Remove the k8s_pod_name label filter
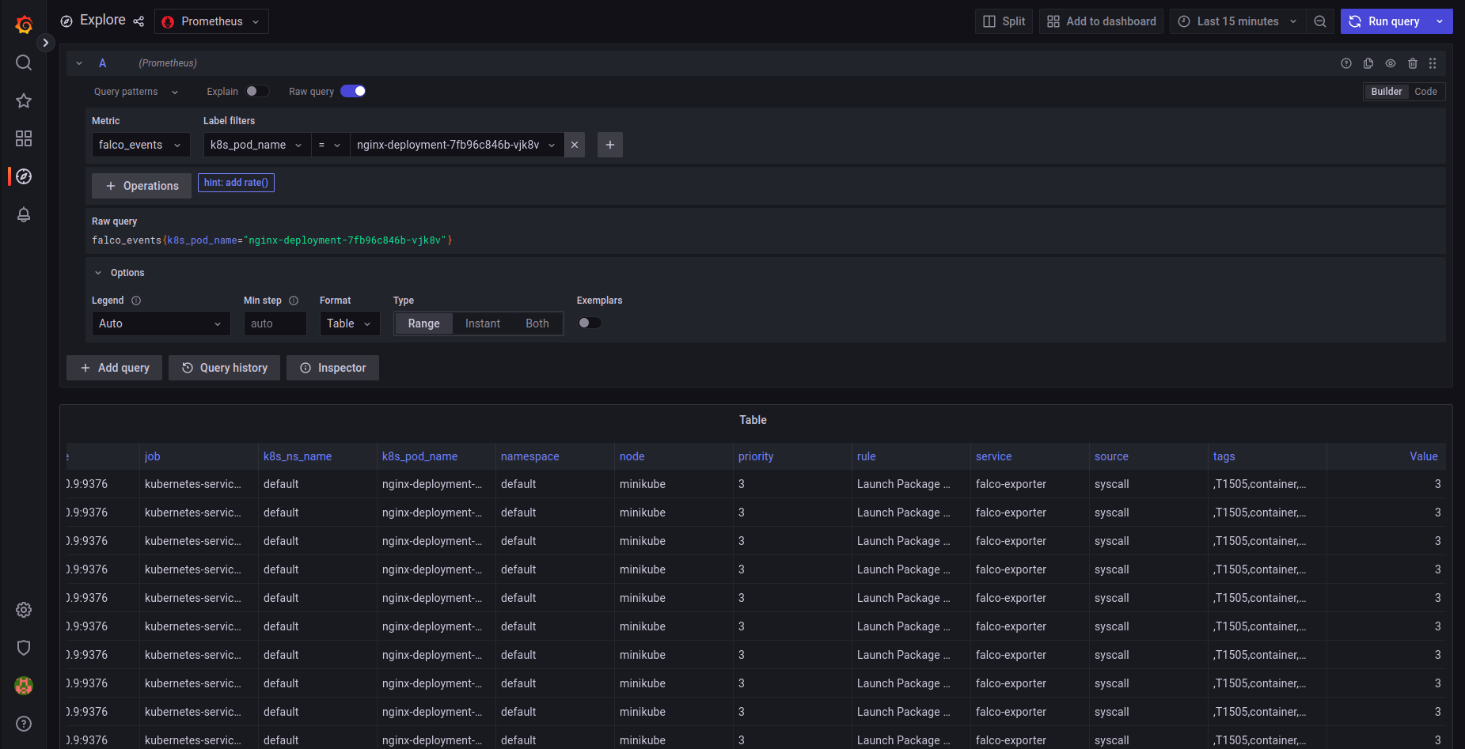This screenshot has width=1465, height=749. (x=575, y=145)
